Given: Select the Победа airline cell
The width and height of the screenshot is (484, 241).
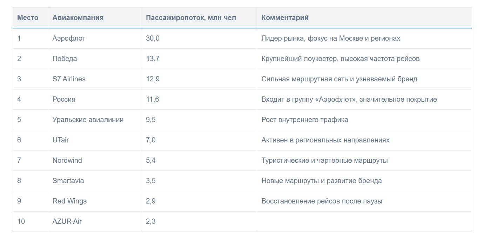Looking at the screenshot, I should tap(65, 59).
